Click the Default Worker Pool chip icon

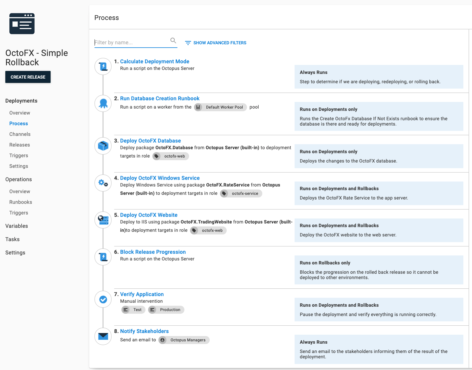click(198, 107)
